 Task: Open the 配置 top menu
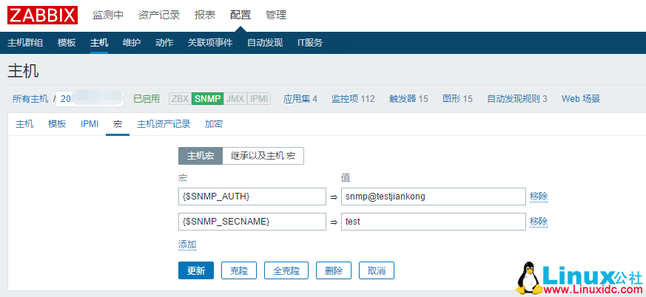240,15
